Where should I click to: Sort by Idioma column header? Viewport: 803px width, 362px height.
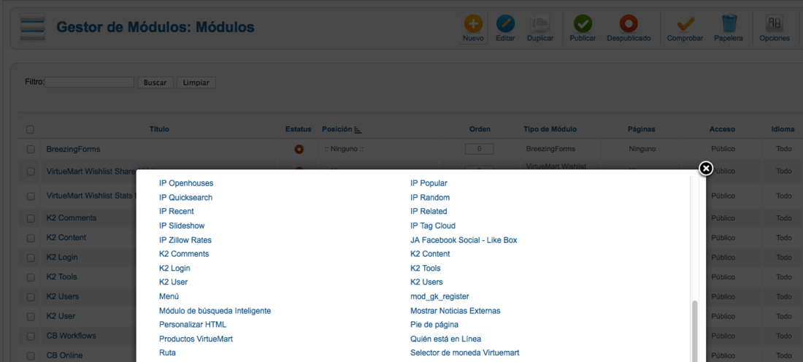pyautogui.click(x=783, y=129)
